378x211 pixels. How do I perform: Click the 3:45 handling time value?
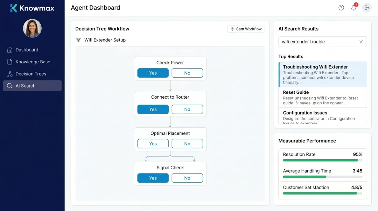pyautogui.click(x=357, y=171)
